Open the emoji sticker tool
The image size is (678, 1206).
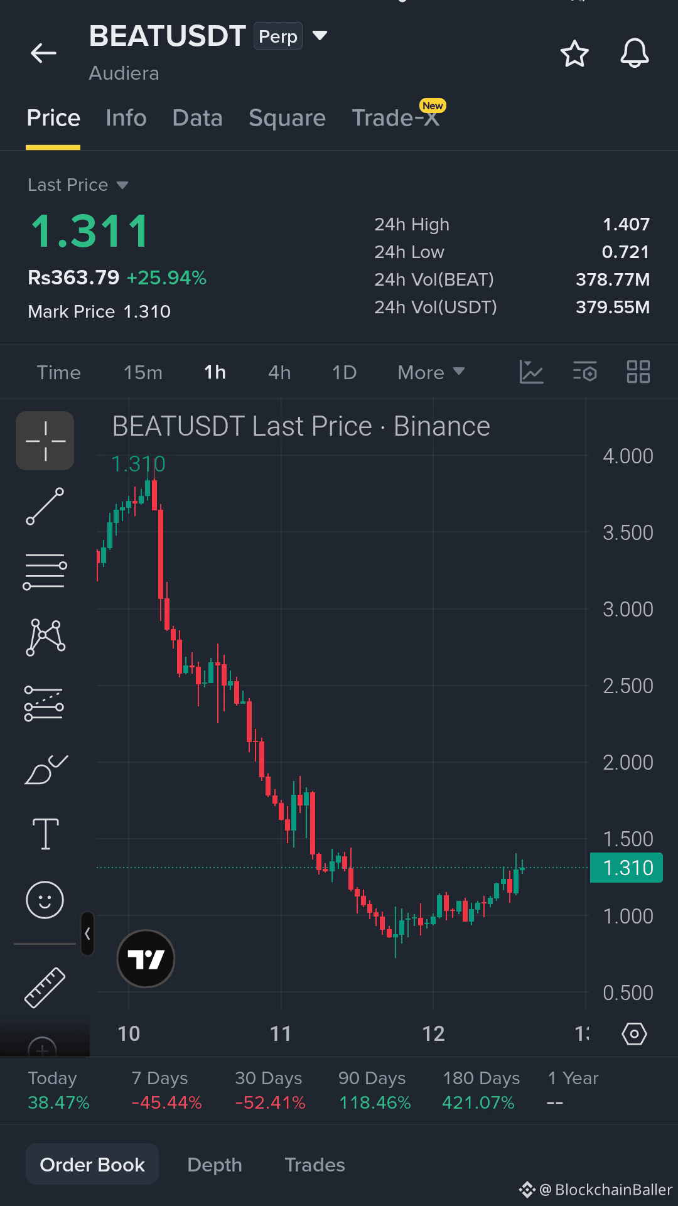click(x=45, y=900)
